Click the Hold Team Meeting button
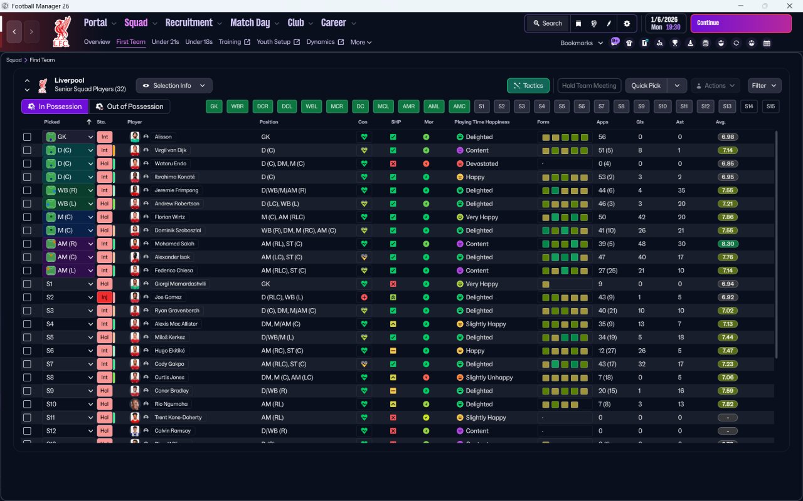The height and width of the screenshot is (501, 803). (x=589, y=86)
